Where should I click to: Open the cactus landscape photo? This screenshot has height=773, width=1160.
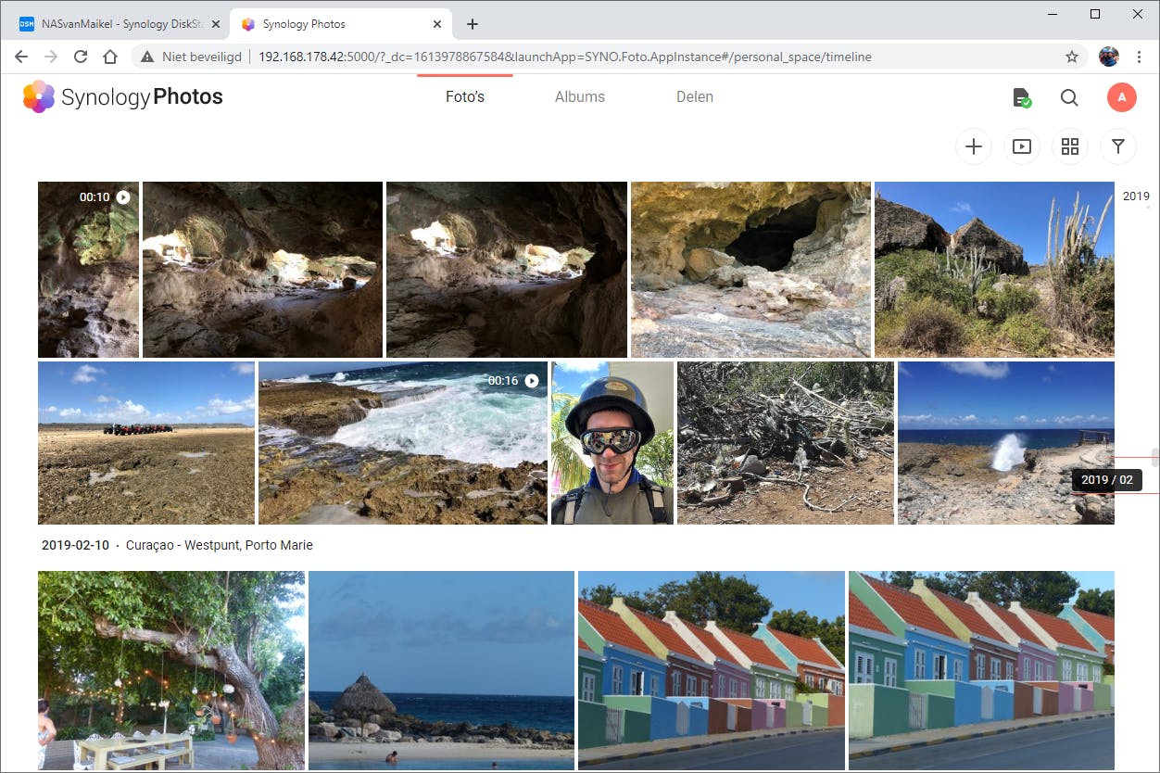[994, 269]
